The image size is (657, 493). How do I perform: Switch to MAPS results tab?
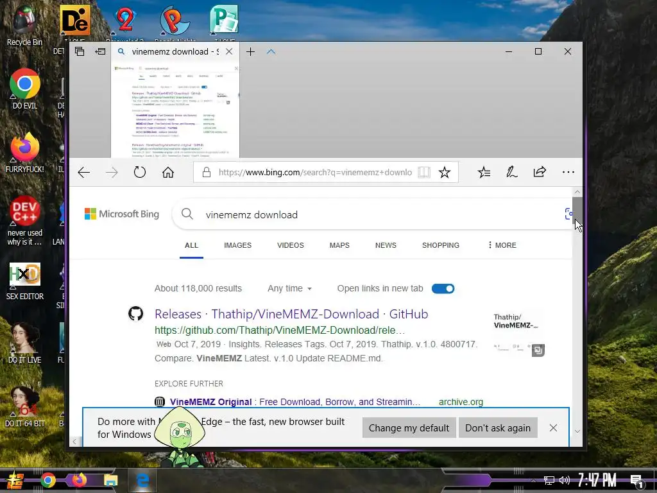click(339, 245)
